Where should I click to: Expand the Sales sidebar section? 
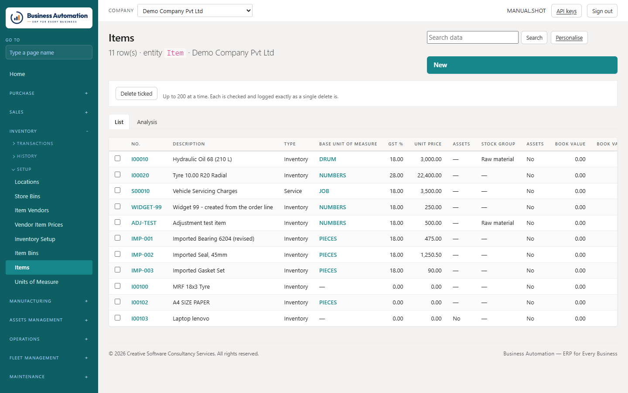click(49, 112)
